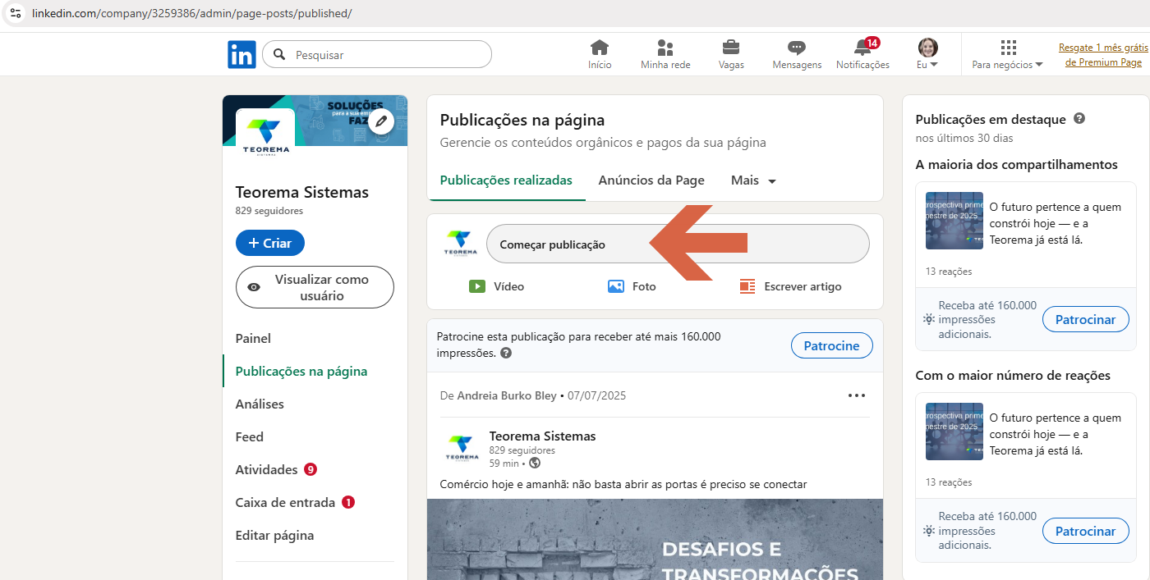The width and height of the screenshot is (1150, 580).
Task: Click Teorema logo in left sidebar card
Action: coord(265,135)
